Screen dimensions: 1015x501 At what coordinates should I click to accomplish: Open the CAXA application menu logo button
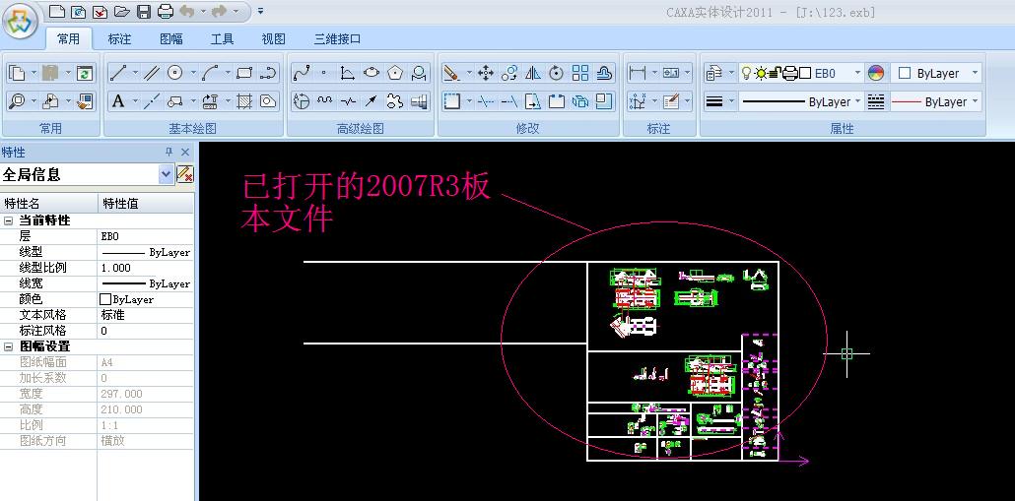point(20,20)
